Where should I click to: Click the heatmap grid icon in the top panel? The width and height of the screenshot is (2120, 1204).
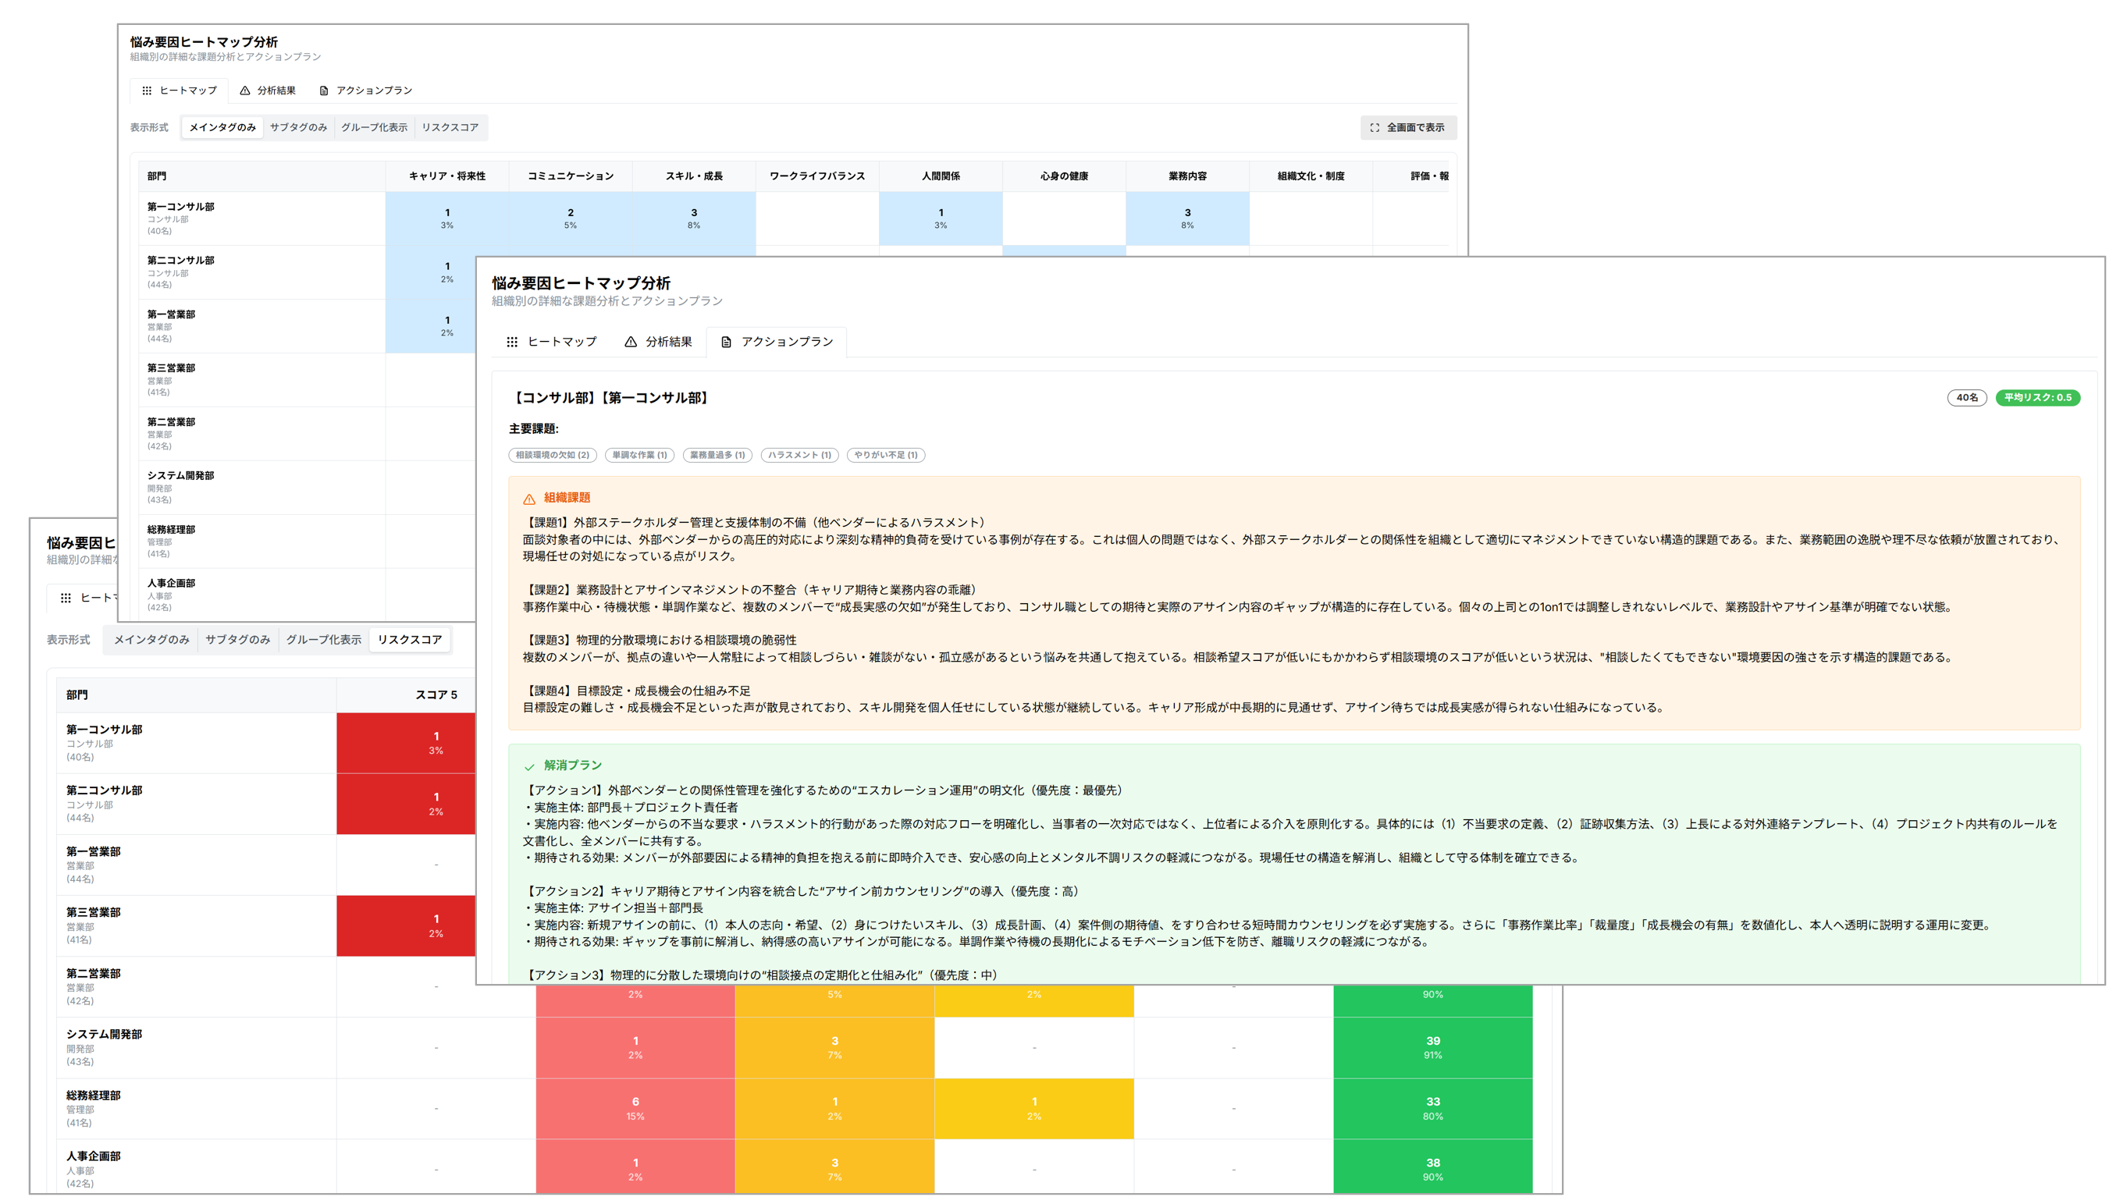point(147,91)
